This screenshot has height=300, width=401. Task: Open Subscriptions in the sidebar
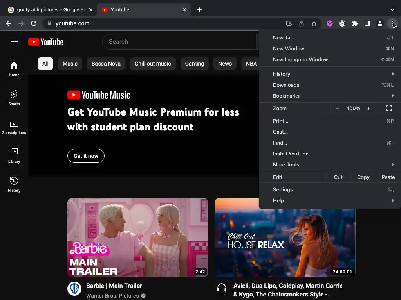coord(14,127)
